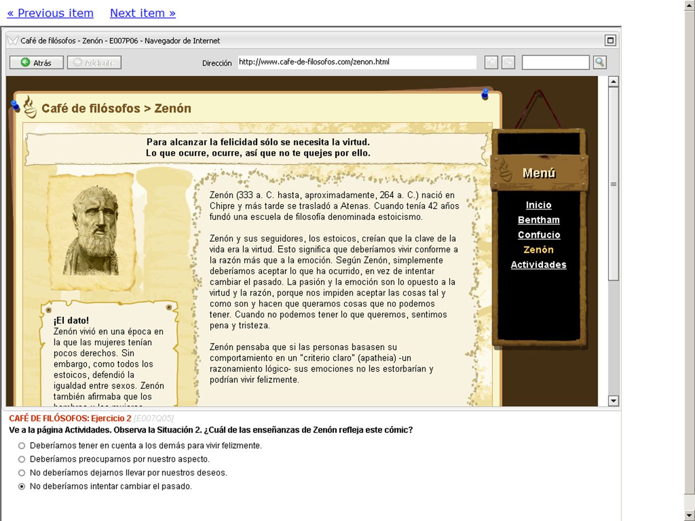The image size is (695, 521).
Task: Open the Inicio menu link
Action: coord(539,205)
